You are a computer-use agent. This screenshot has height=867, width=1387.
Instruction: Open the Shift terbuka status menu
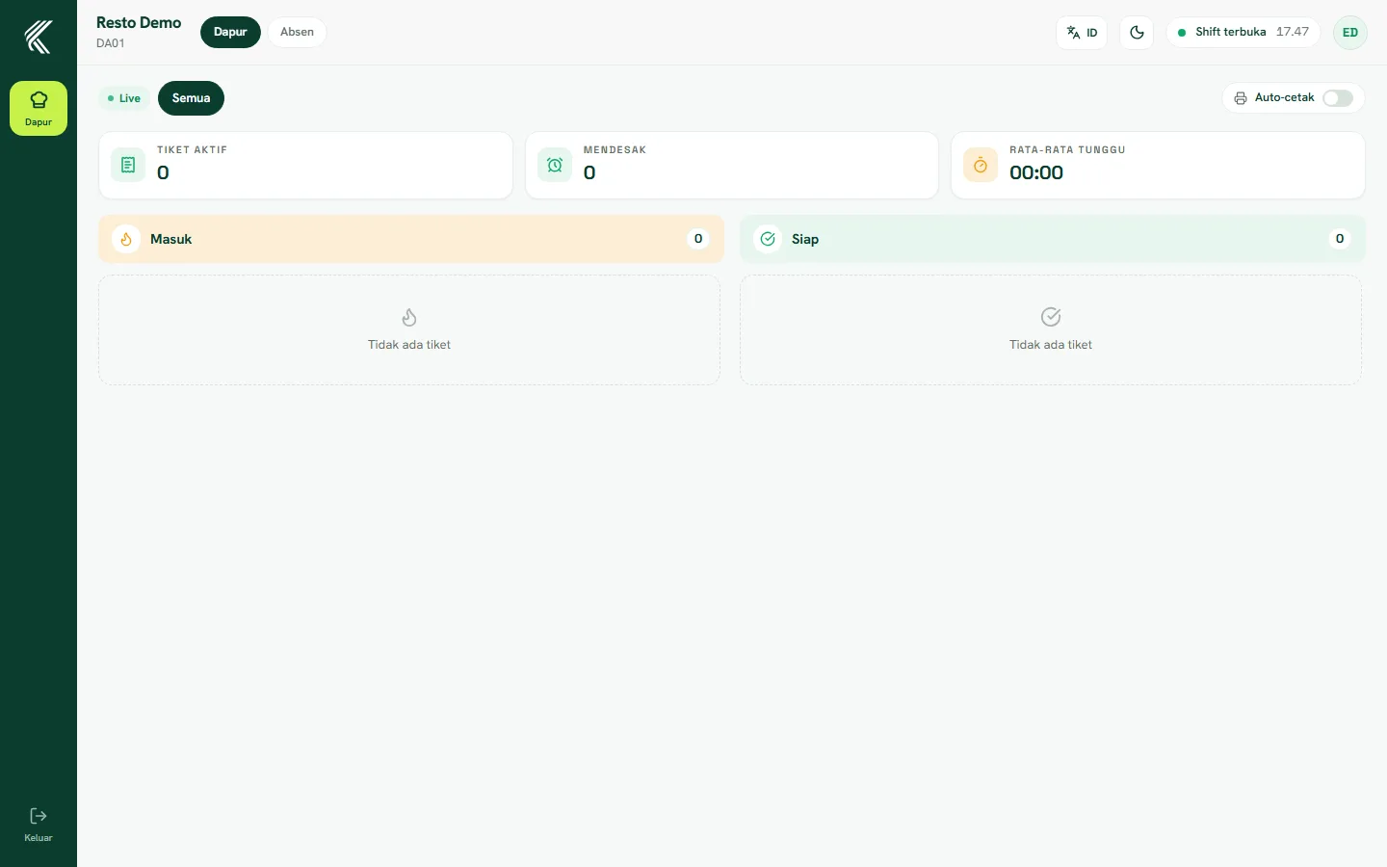pos(1243,32)
